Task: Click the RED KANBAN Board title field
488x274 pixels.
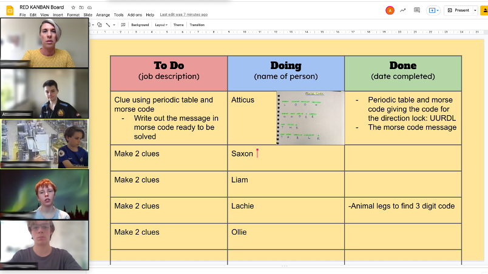Action: 42,7
